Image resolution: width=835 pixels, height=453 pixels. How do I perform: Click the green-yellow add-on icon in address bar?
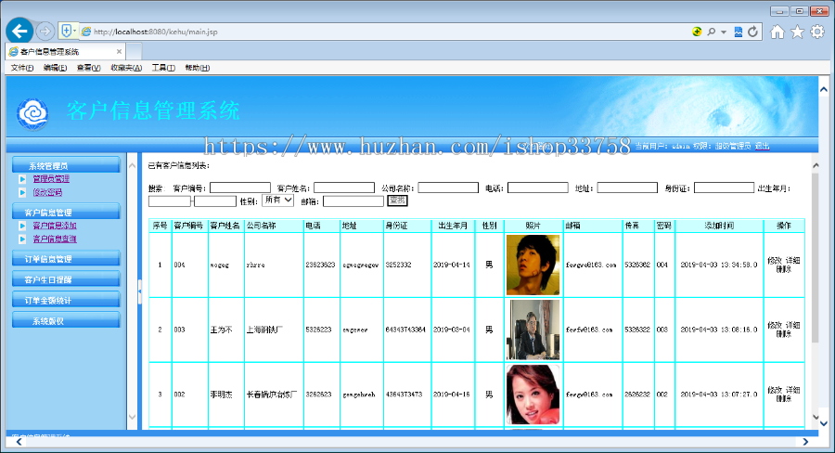(697, 32)
